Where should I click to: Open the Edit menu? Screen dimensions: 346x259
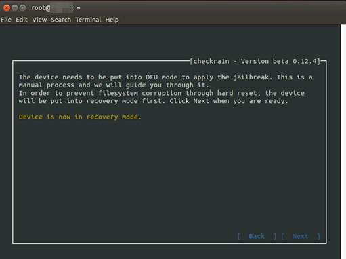22,20
